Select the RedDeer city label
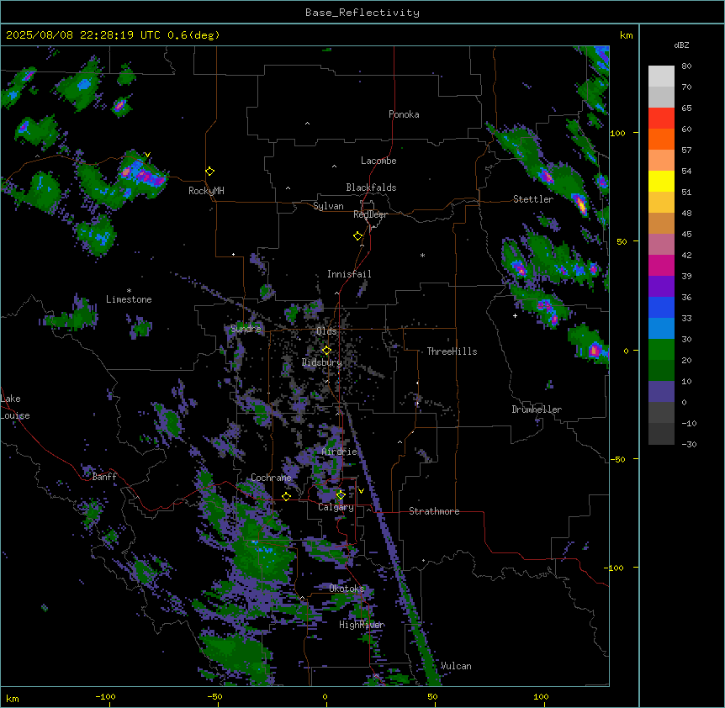Viewport: 725px width, 708px height. [x=370, y=214]
